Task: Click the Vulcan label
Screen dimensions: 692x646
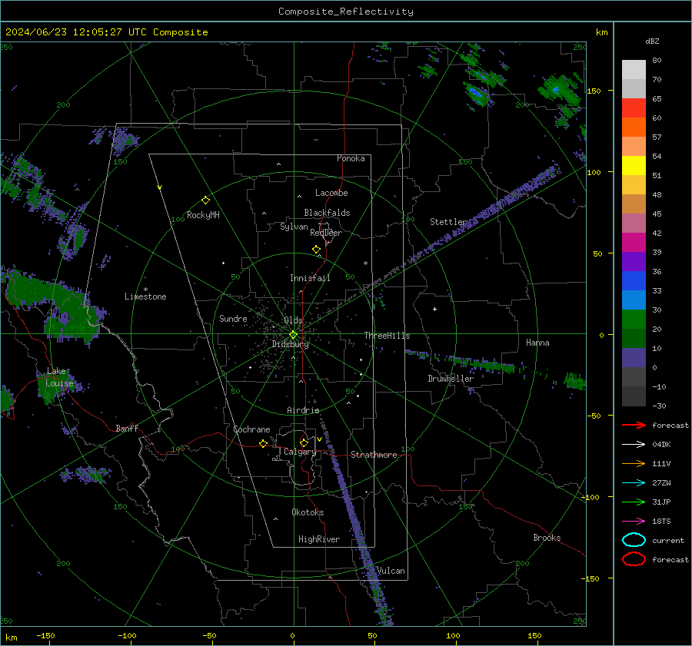Action: click(x=391, y=571)
